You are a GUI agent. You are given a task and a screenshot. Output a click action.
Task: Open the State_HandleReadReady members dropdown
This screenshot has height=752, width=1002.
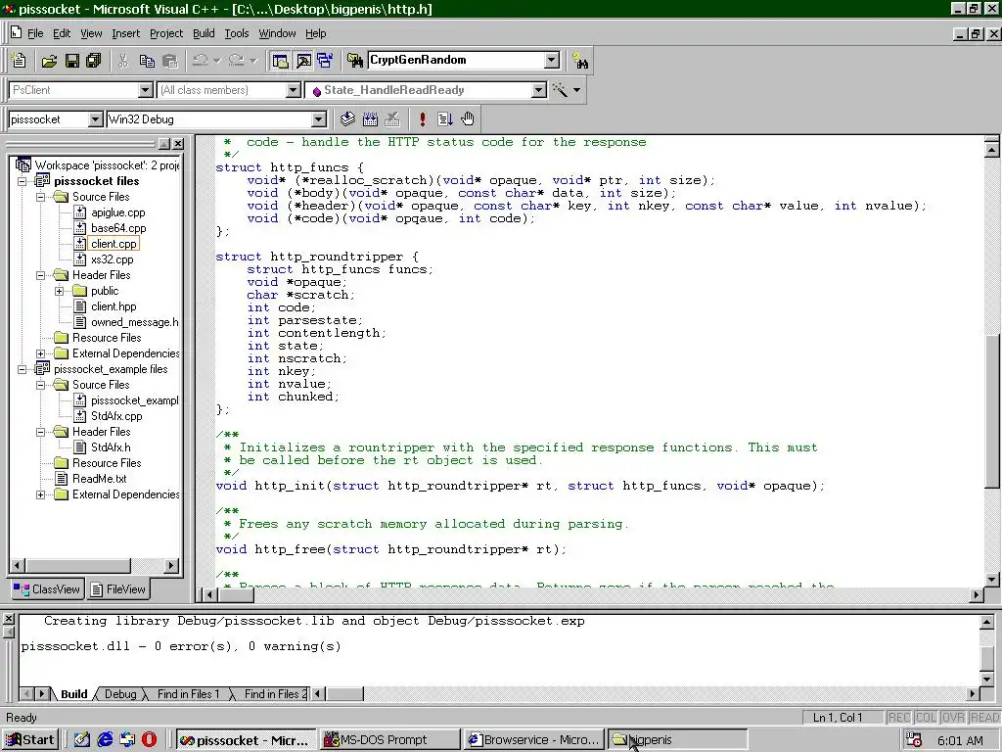539,90
